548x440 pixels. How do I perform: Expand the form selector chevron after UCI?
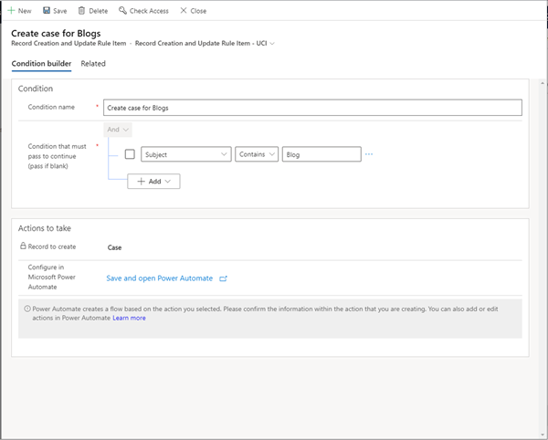point(272,43)
